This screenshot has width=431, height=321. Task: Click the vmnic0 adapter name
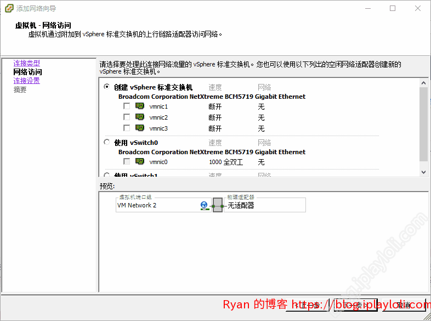pyautogui.click(x=158, y=162)
